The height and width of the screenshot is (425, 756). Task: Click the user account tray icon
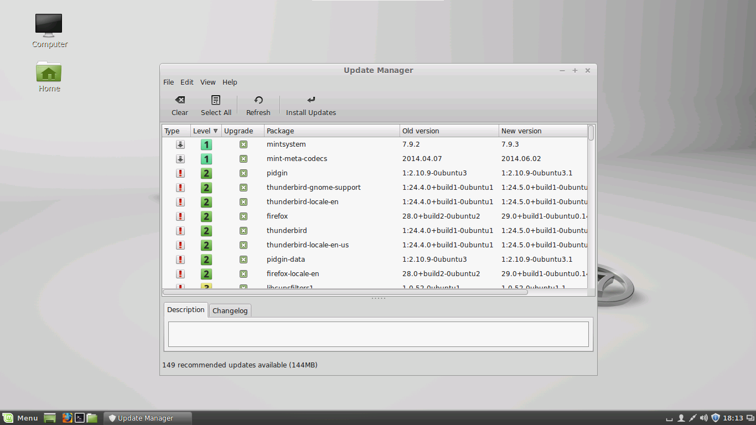(681, 418)
